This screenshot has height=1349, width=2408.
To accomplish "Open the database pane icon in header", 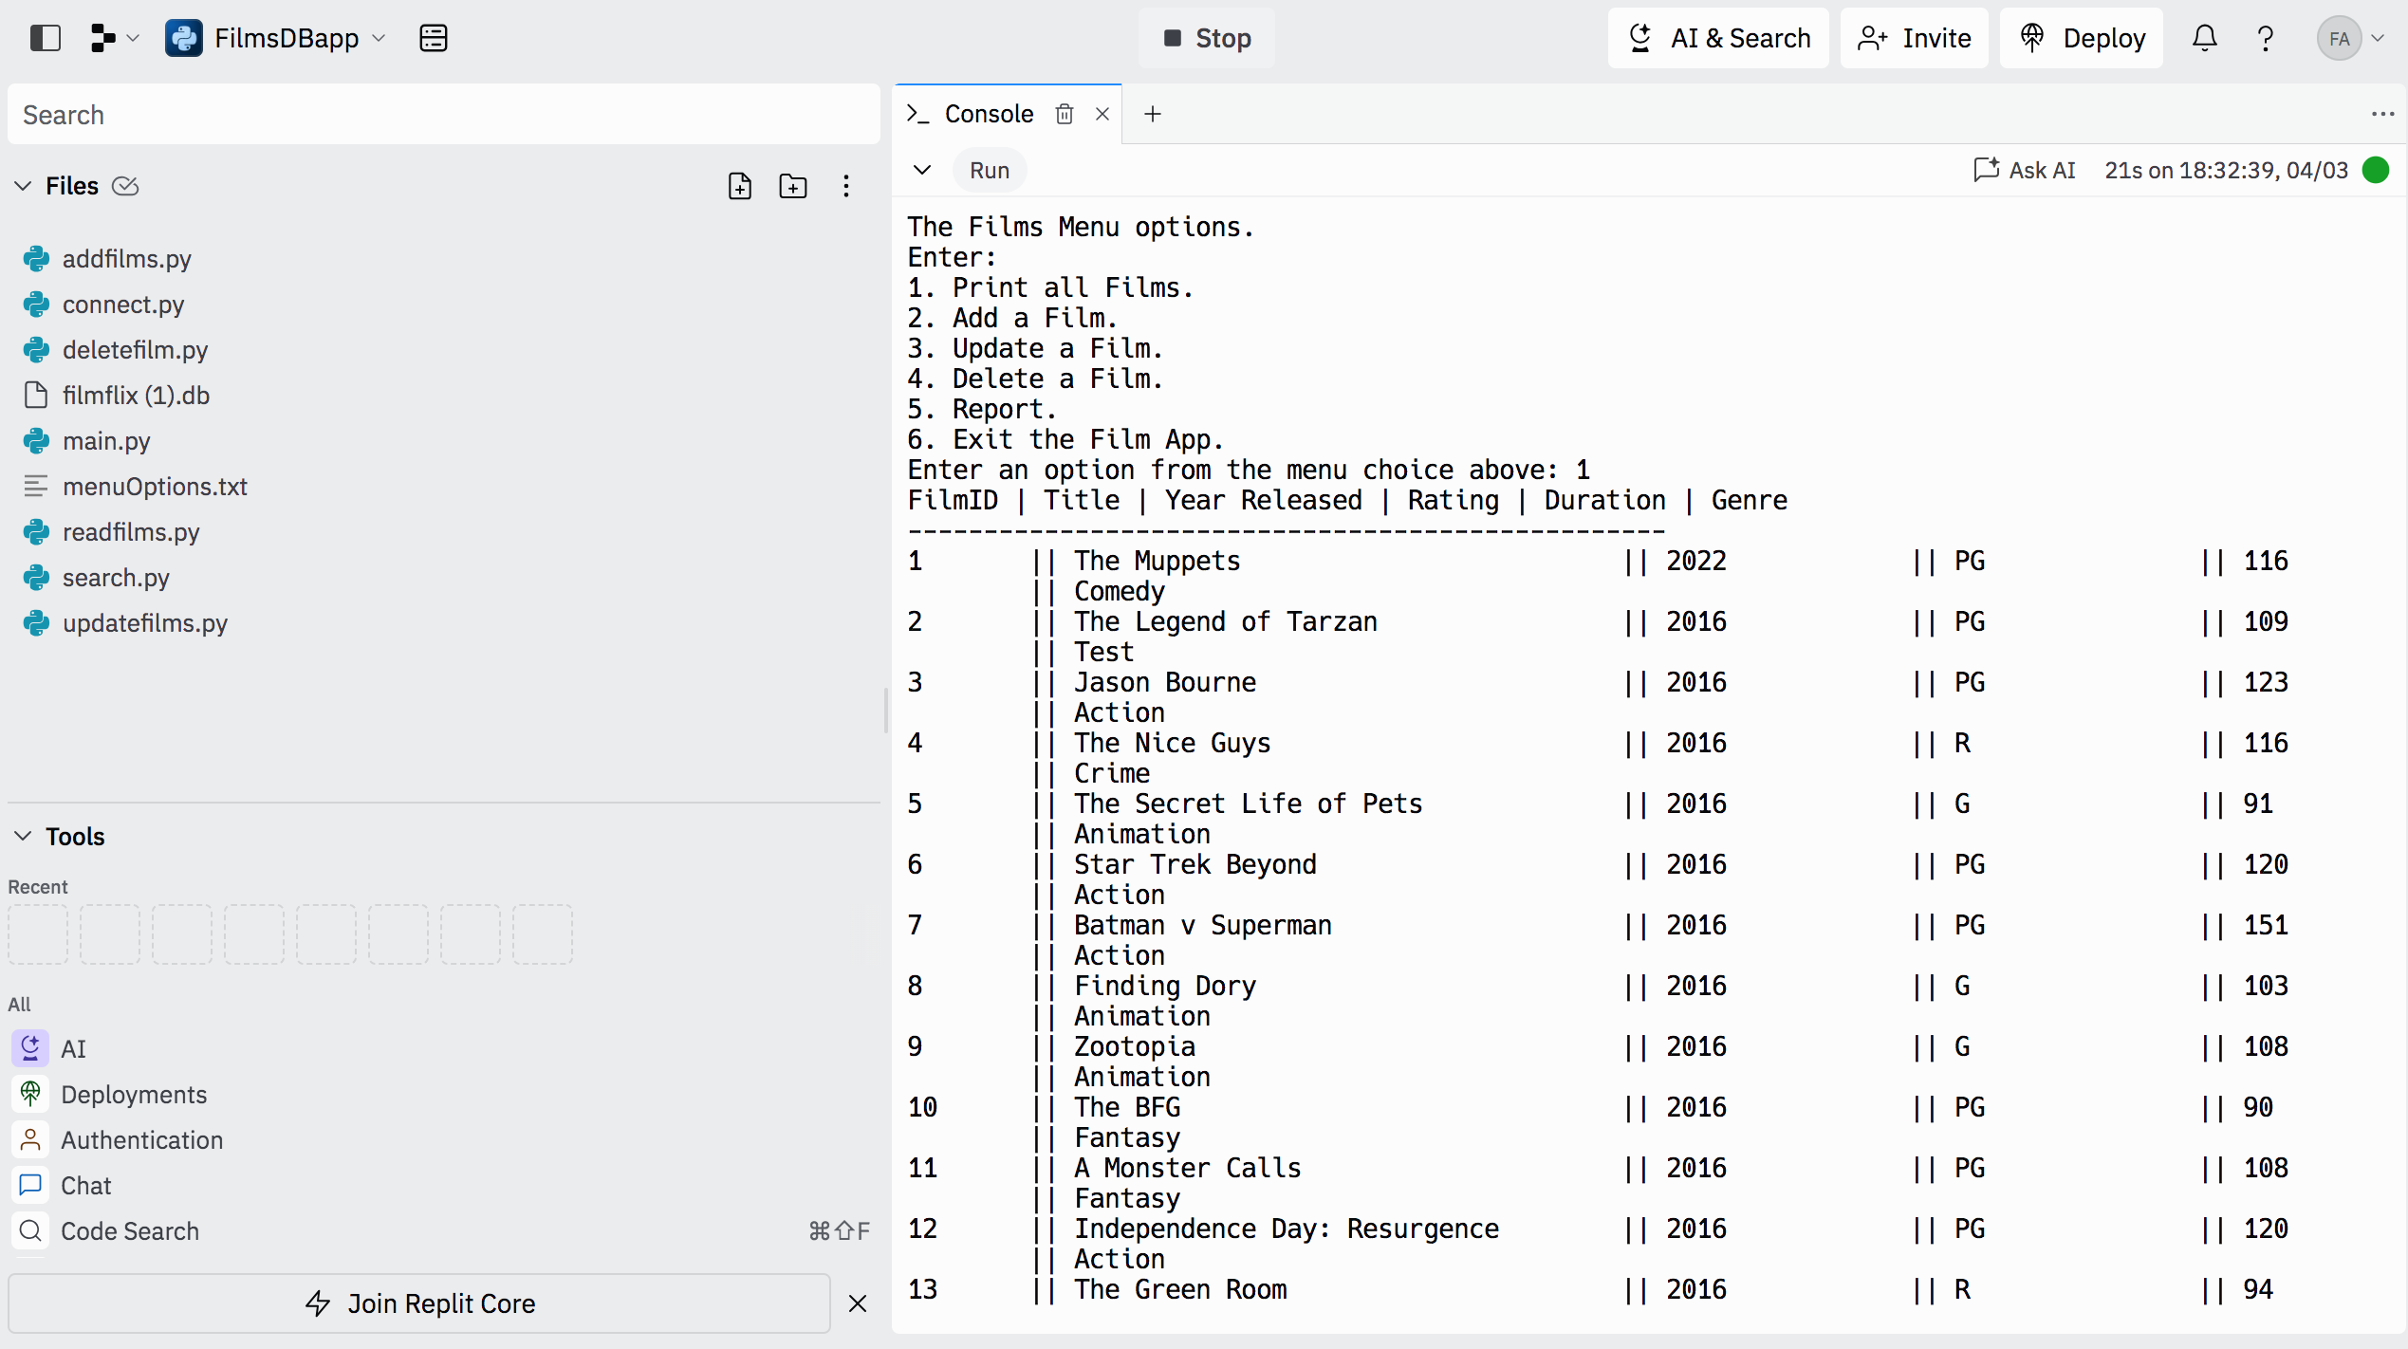I will 433,38.
